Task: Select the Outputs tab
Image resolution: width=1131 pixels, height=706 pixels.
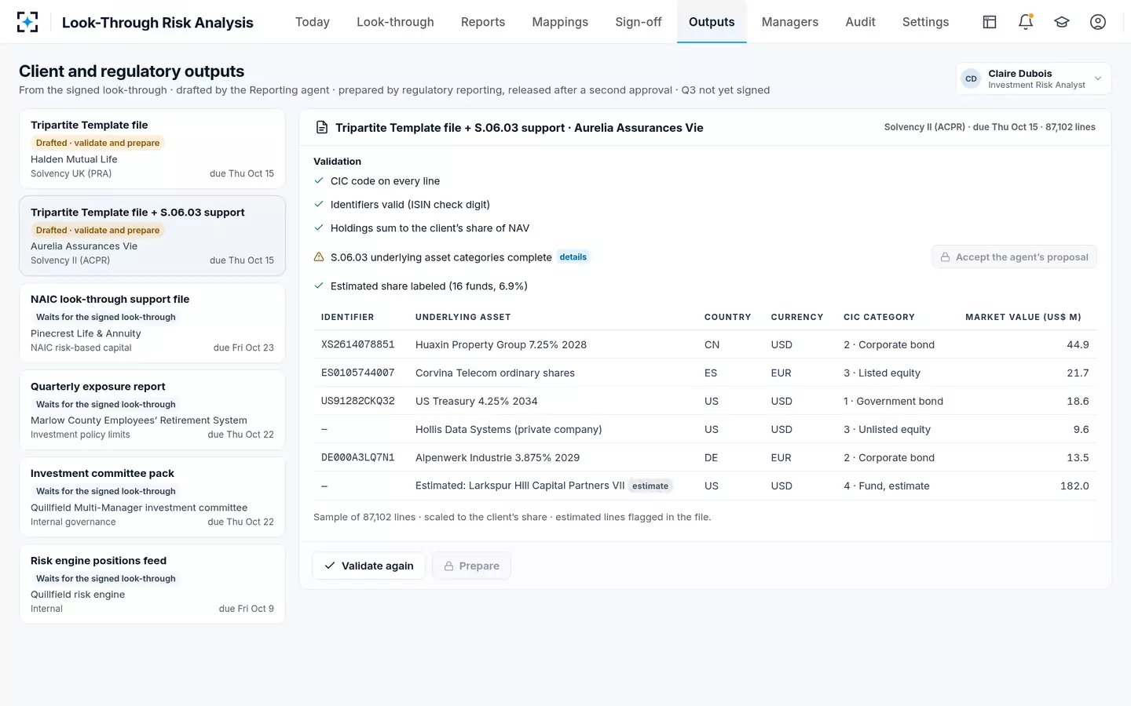Action: coord(712,22)
